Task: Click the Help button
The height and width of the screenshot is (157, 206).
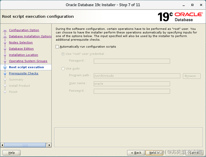Action: [12, 153]
